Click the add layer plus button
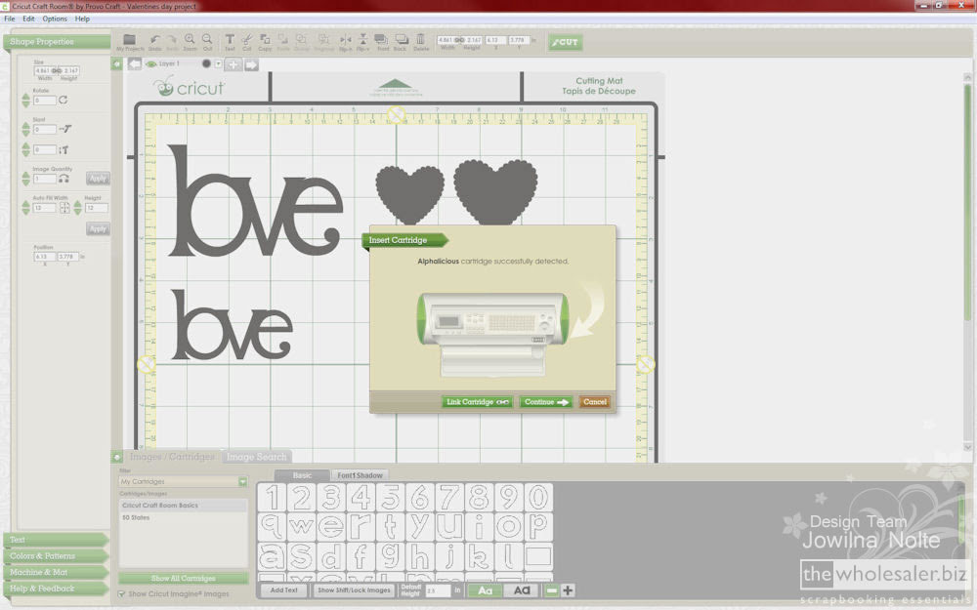Screen dimensions: 977x610 pyautogui.click(x=234, y=64)
